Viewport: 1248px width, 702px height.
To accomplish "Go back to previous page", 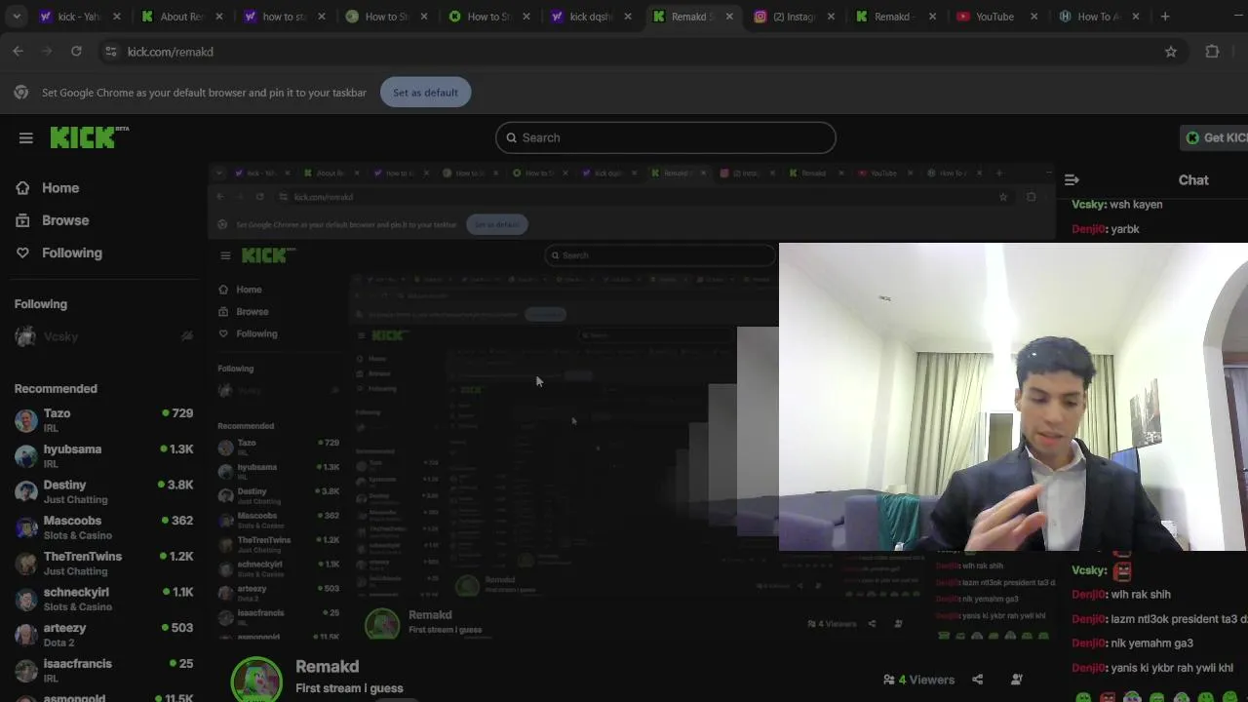I will (18, 52).
